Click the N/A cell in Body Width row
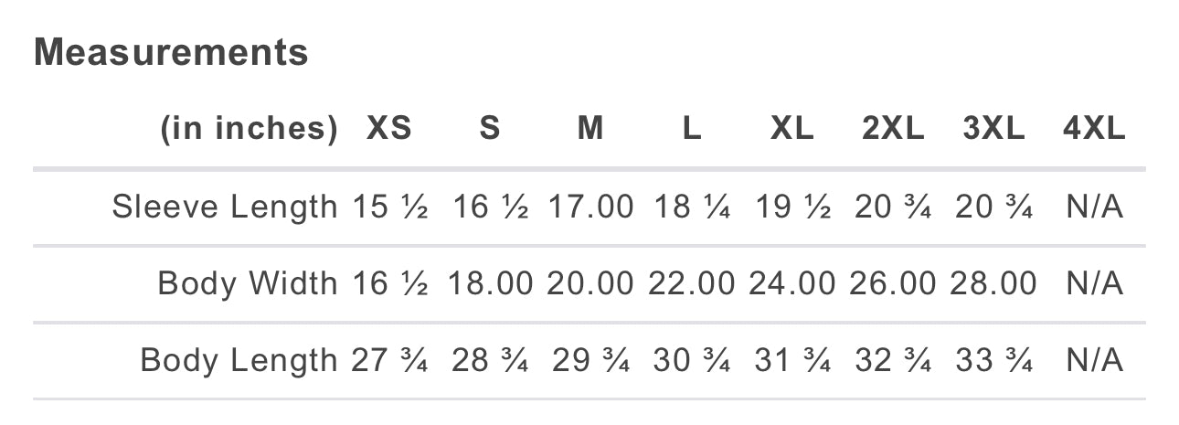The image size is (1179, 425). coord(1094,283)
